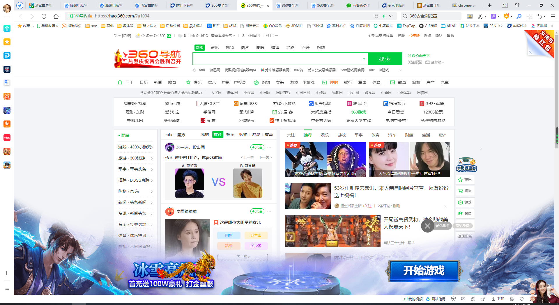Reload the current page
The height and width of the screenshot is (305, 559).
click(44, 16)
